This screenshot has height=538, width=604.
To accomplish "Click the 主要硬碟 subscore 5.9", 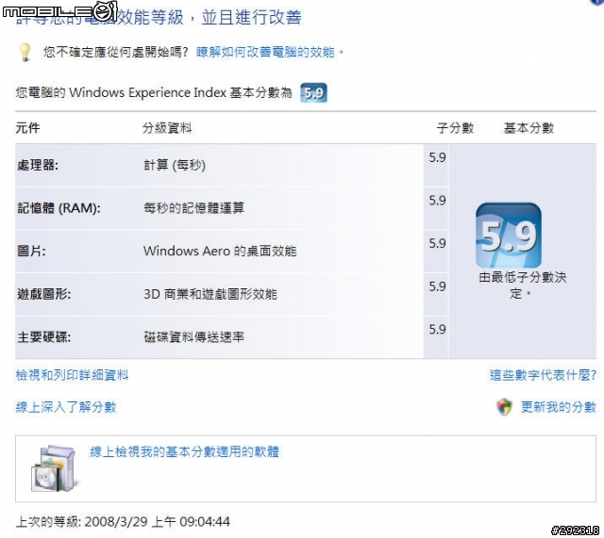I will (x=437, y=329).
